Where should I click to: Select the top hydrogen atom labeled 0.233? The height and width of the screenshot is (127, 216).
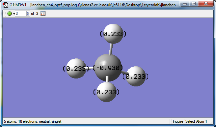113,34
